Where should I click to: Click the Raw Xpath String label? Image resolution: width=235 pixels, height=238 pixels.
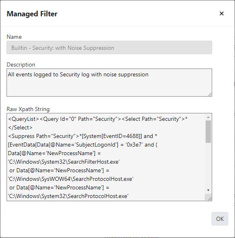pos(28,109)
